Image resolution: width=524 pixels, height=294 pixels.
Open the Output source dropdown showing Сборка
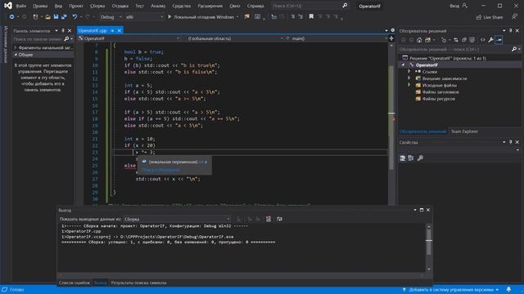tap(177, 219)
